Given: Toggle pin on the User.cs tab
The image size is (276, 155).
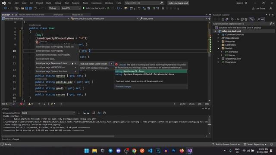Looking at the screenshot, I should click(x=13, y=15).
